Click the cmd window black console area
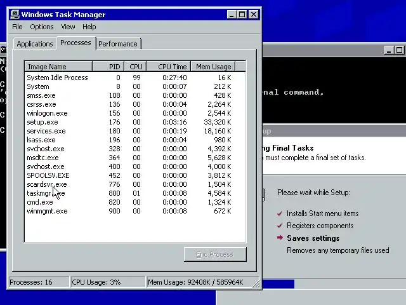This screenshot has height=305, width=406. (334, 90)
